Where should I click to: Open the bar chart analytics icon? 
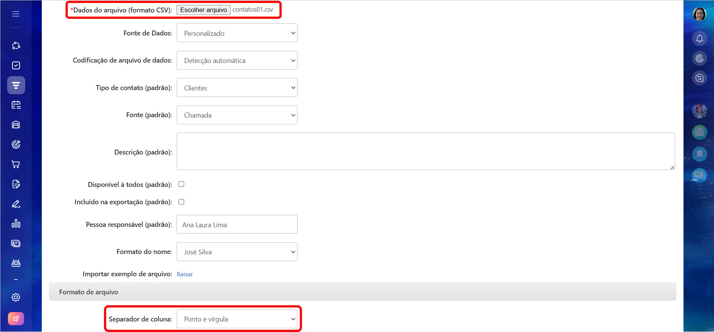pyautogui.click(x=16, y=223)
